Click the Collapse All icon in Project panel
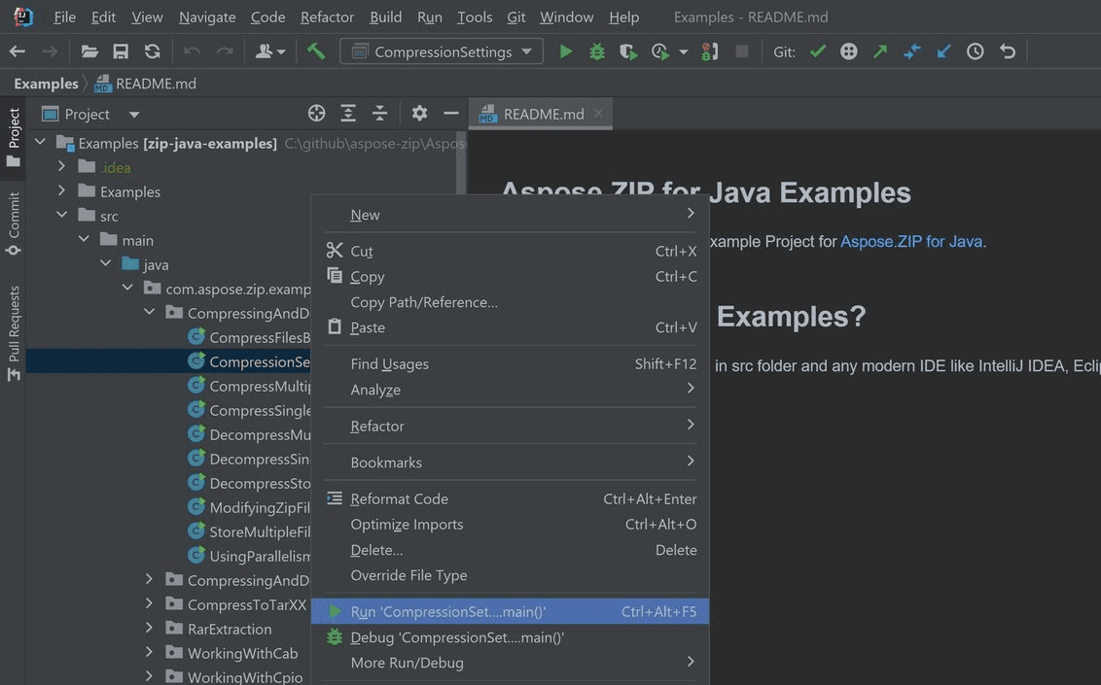 point(380,113)
